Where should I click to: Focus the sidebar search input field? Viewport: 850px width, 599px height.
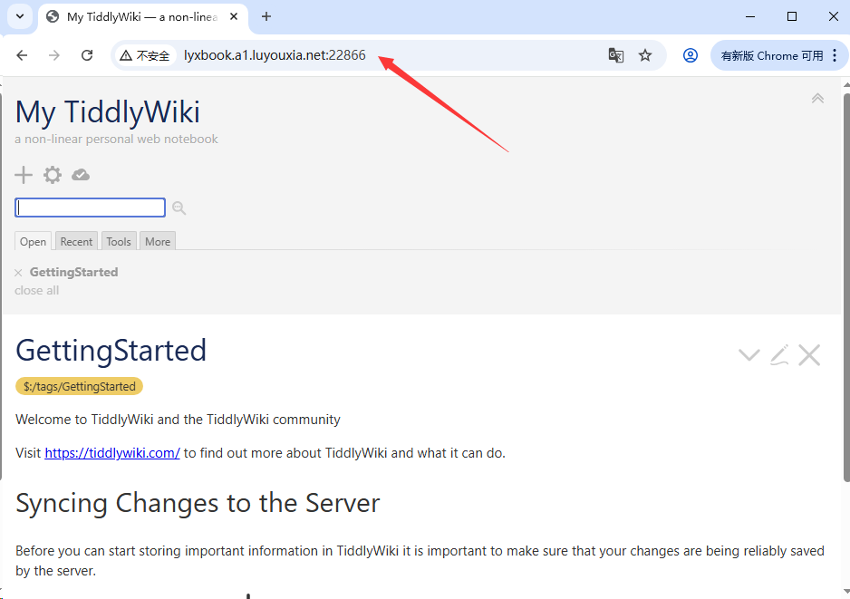pos(90,208)
